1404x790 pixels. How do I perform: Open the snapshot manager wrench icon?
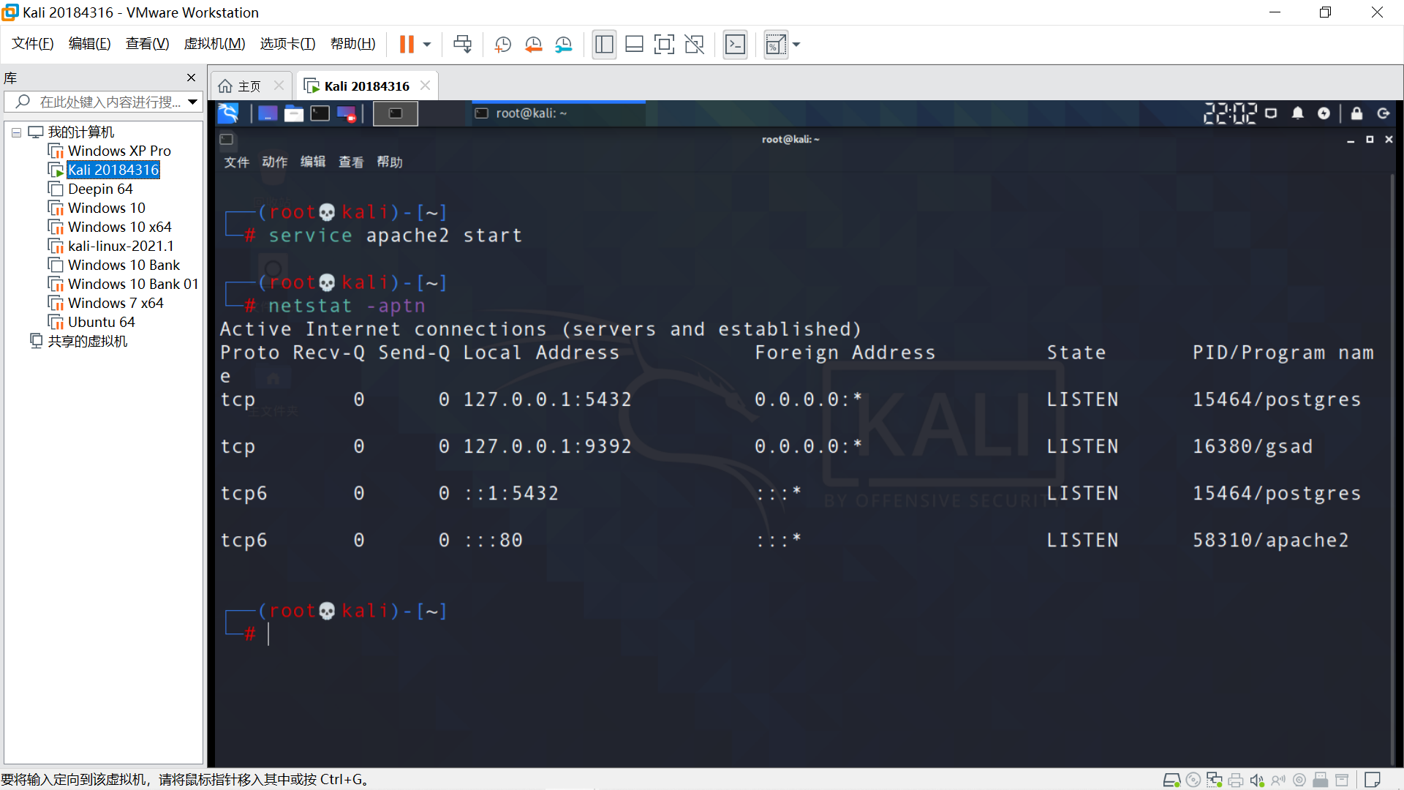563,45
